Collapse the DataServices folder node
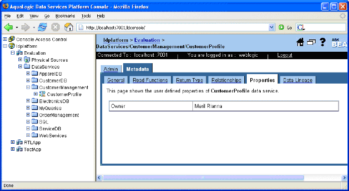The height and width of the screenshot is (191, 349). click(x=20, y=67)
